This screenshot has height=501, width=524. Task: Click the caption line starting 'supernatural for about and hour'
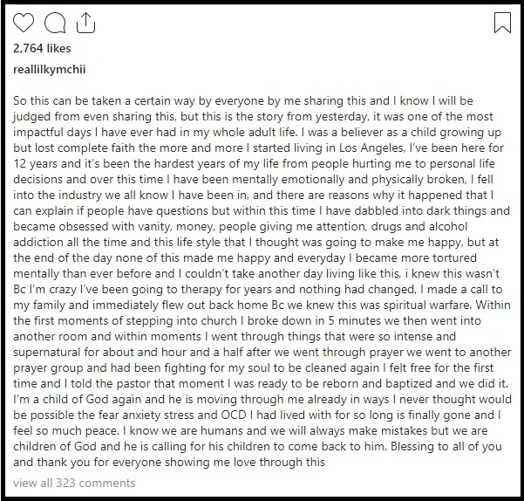click(x=262, y=352)
